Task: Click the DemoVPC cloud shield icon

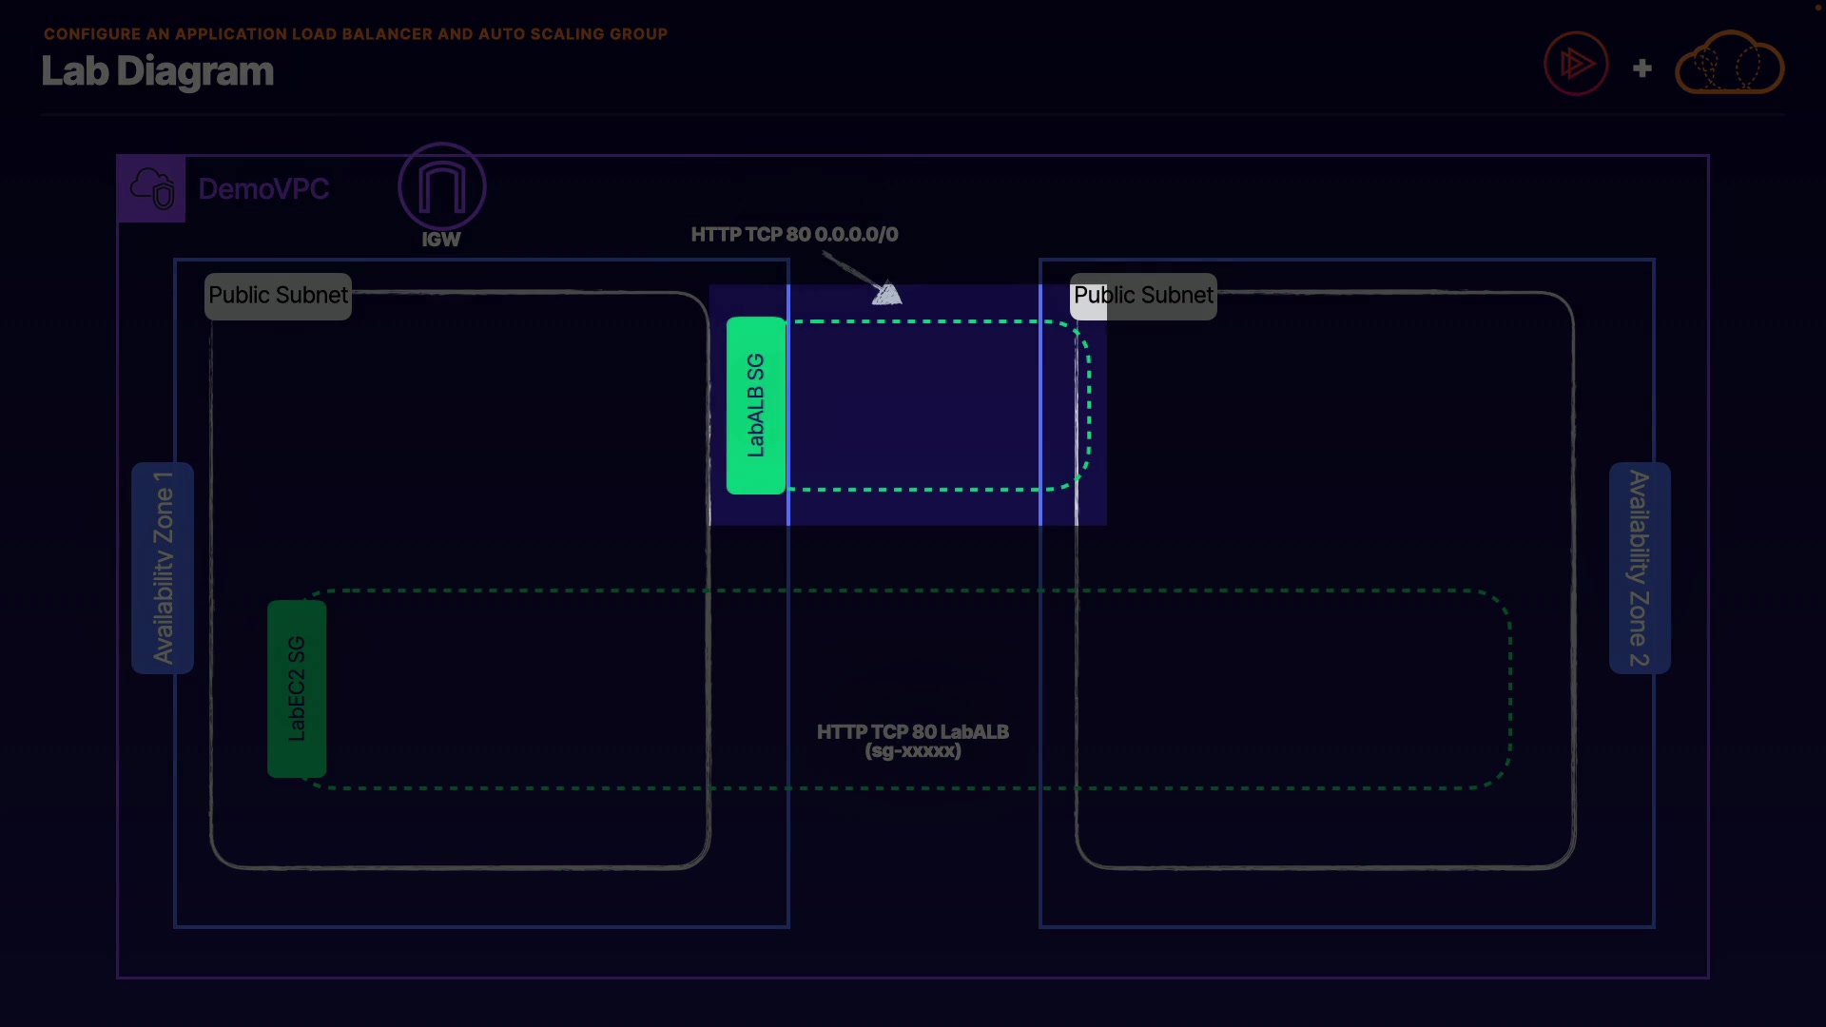Action: click(152, 188)
